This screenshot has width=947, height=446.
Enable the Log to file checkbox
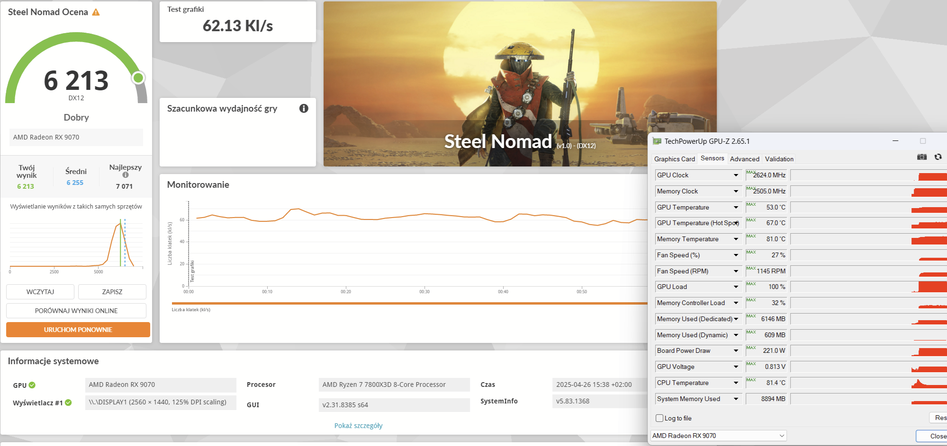pos(659,418)
